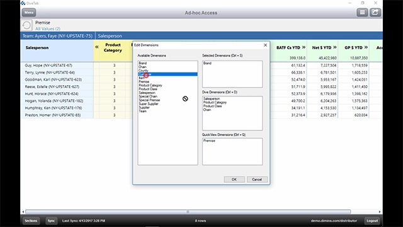
Task: Click the horizontal scrollbar thumb
Action: pos(188,212)
